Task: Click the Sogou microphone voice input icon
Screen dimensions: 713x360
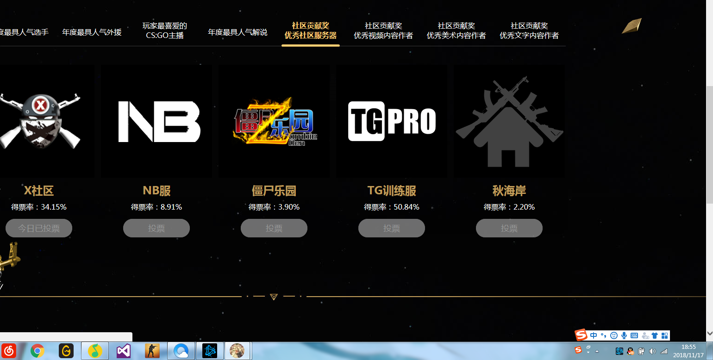Action: (624, 335)
